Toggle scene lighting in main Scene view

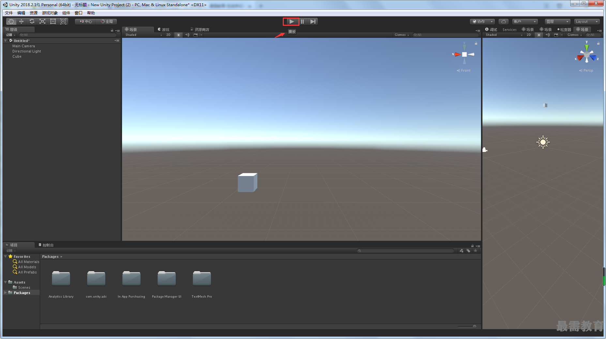pos(178,35)
